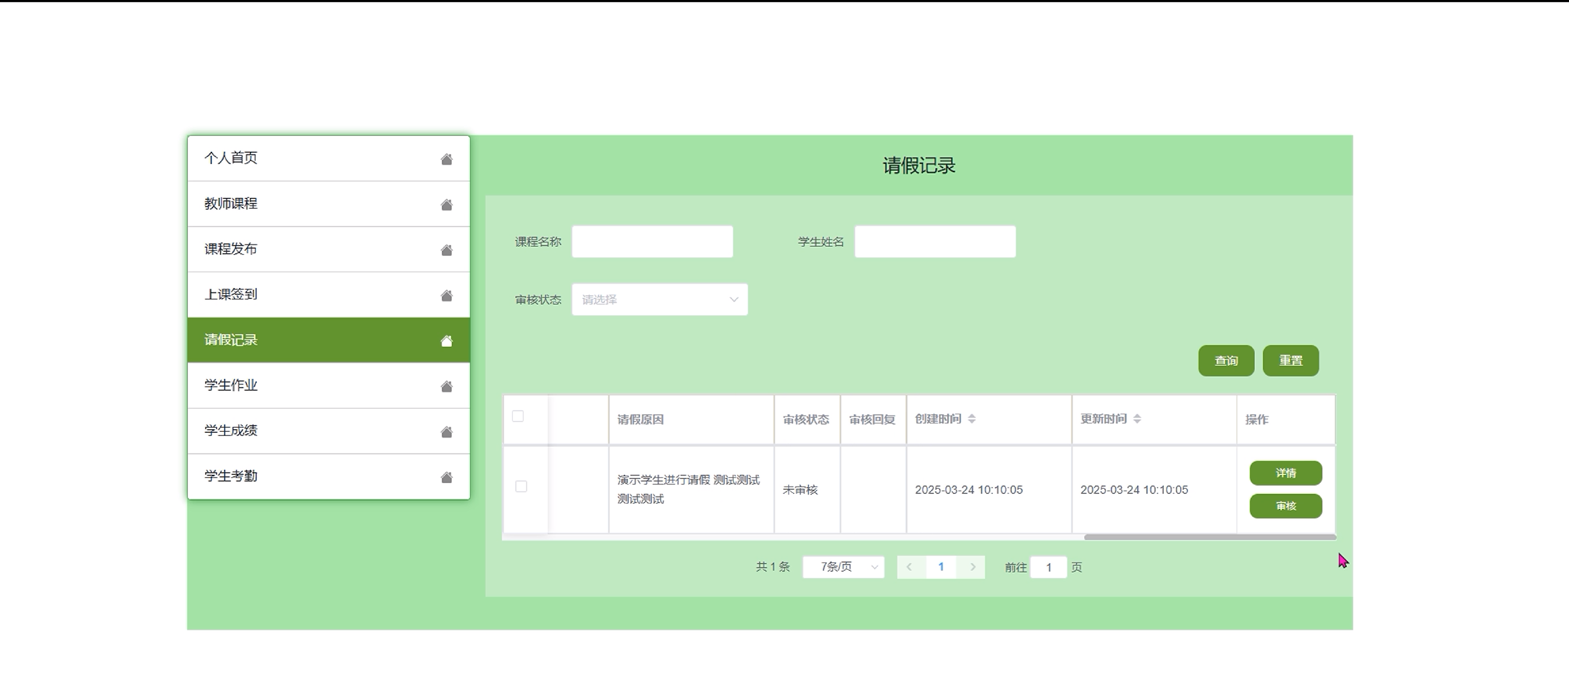Click house icon beside 上课签到
This screenshot has height=676, width=1569.
[447, 295]
